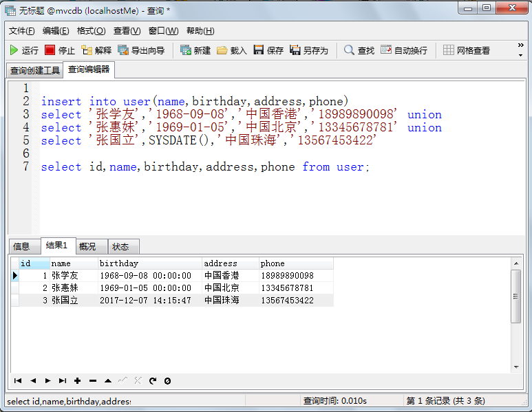Click the name column header

[74, 263]
